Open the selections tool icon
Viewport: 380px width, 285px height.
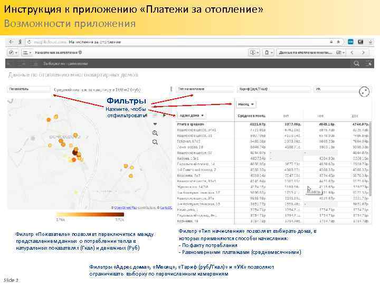[x=368, y=63]
